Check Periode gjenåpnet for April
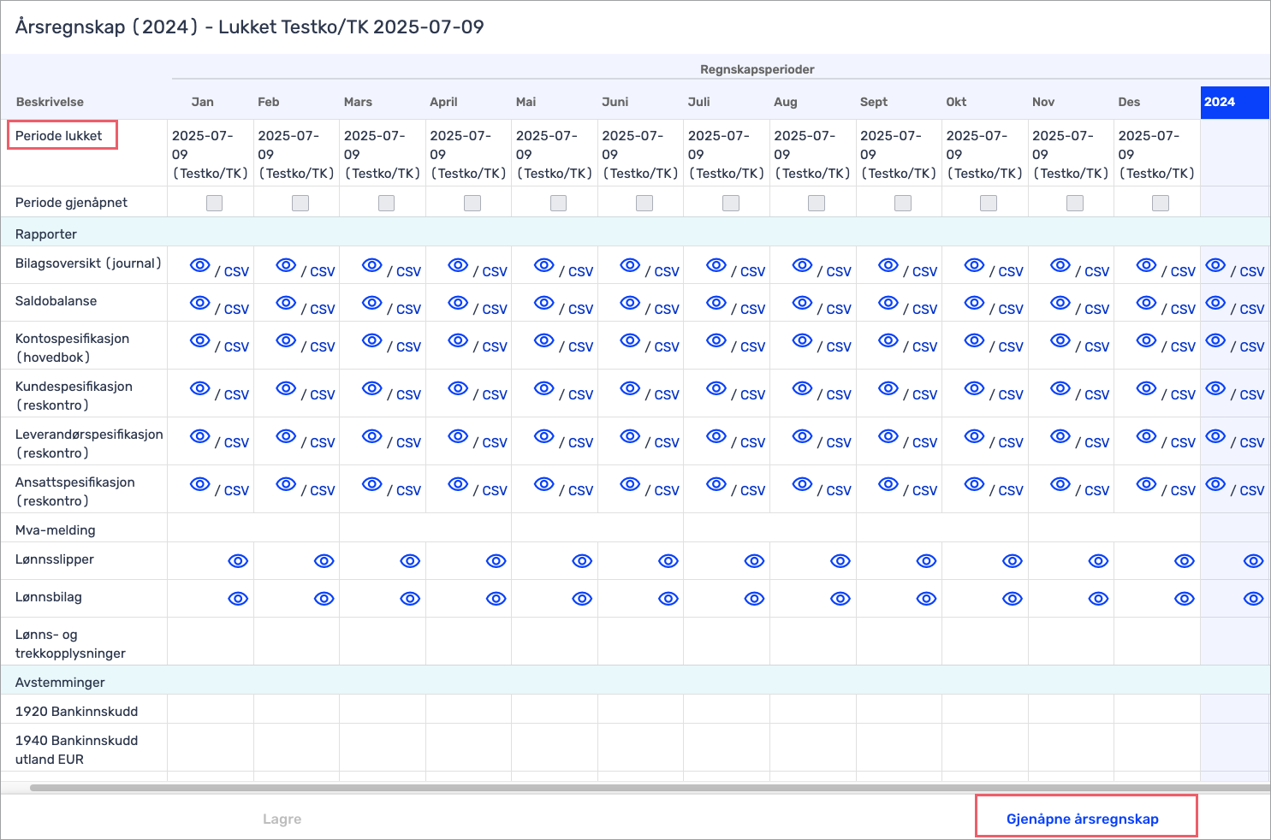 click(x=472, y=203)
